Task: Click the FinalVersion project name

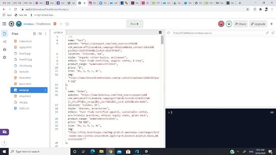Action: 43,24
